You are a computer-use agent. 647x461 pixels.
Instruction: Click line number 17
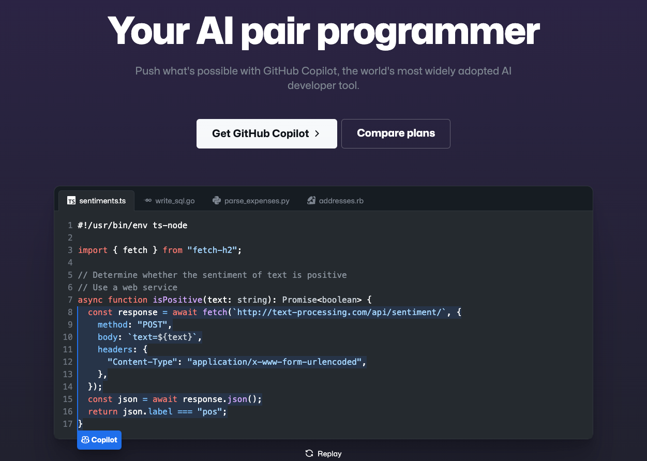click(67, 424)
